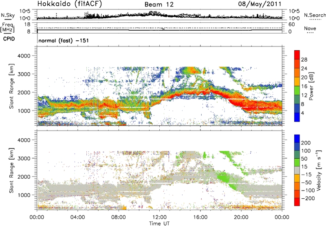Click the "Nave" legend label

tap(310, 28)
